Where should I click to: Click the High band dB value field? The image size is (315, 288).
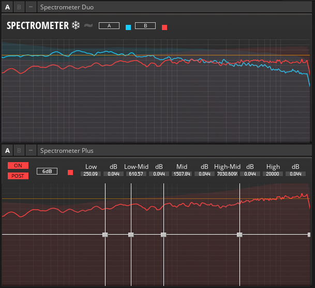(295, 174)
